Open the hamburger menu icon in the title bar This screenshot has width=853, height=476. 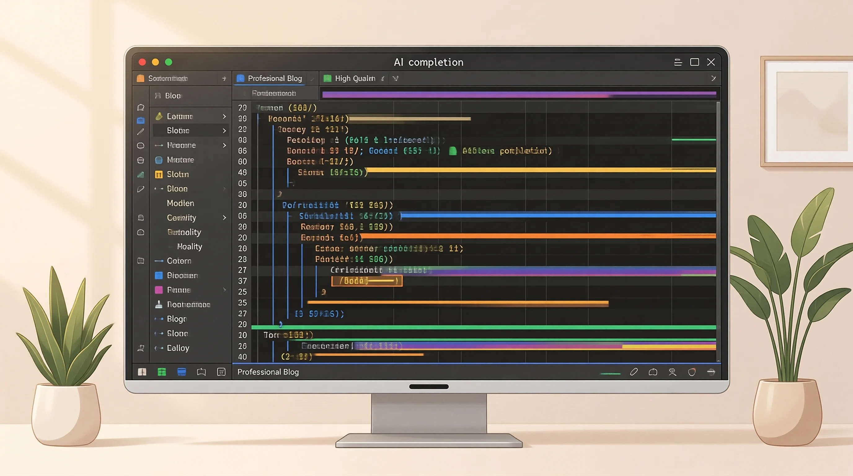[678, 62]
